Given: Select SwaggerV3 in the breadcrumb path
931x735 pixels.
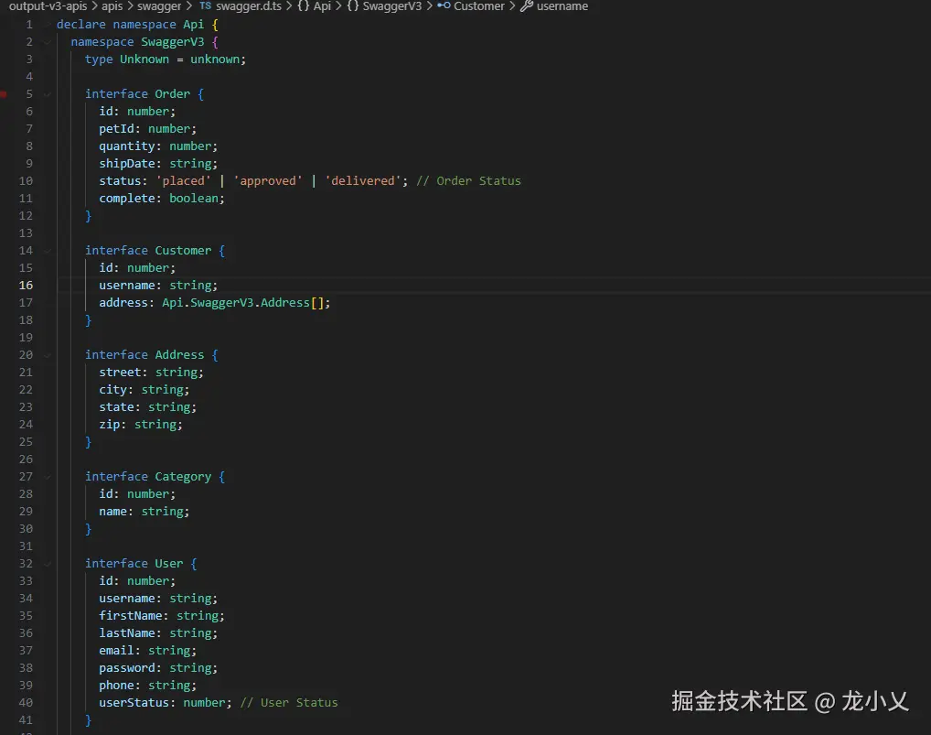Looking at the screenshot, I should tap(391, 5).
